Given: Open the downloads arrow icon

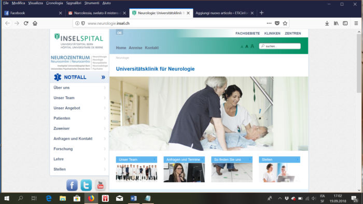Looking at the screenshot, I should (327, 23).
